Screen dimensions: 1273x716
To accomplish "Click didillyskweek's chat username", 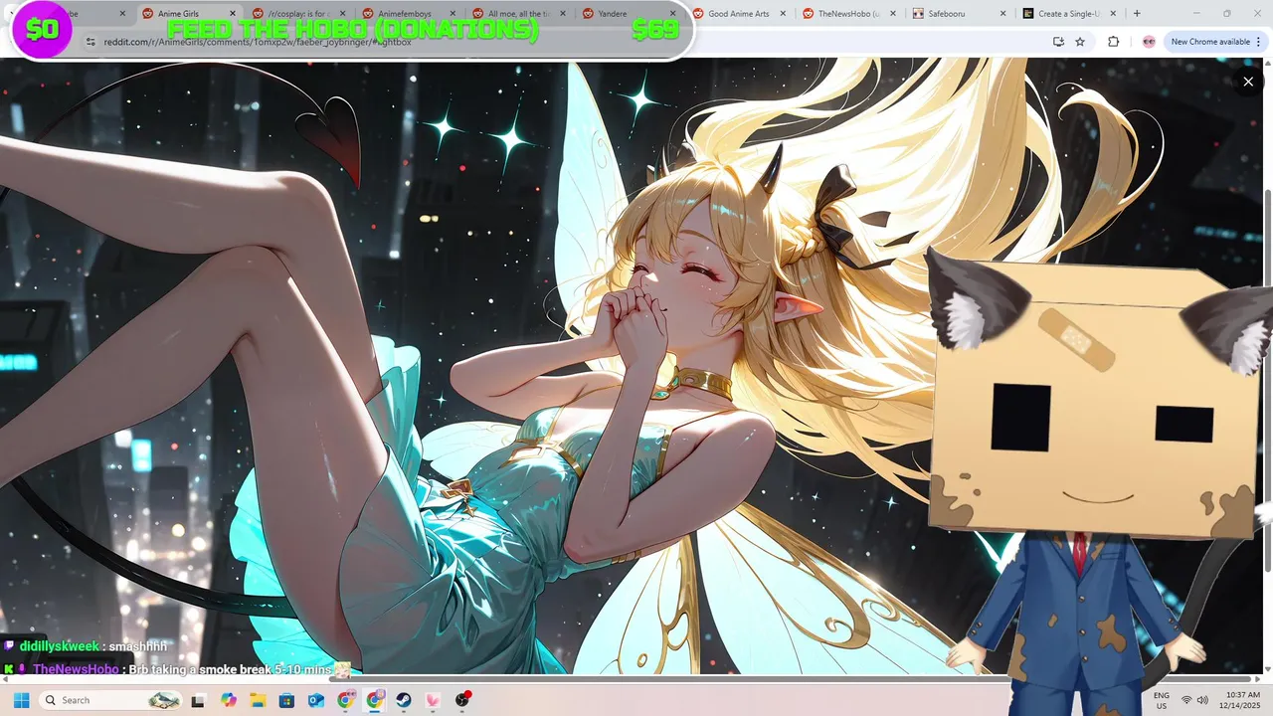I will [60, 646].
